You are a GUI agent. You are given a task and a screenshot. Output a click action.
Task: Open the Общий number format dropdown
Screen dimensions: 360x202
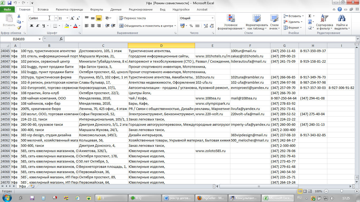point(212,18)
